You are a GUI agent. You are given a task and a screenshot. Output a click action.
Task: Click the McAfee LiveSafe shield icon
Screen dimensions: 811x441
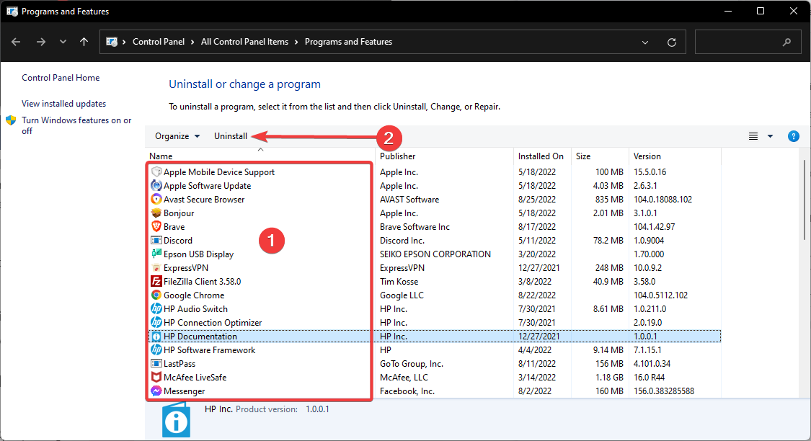pyautogui.click(x=156, y=378)
